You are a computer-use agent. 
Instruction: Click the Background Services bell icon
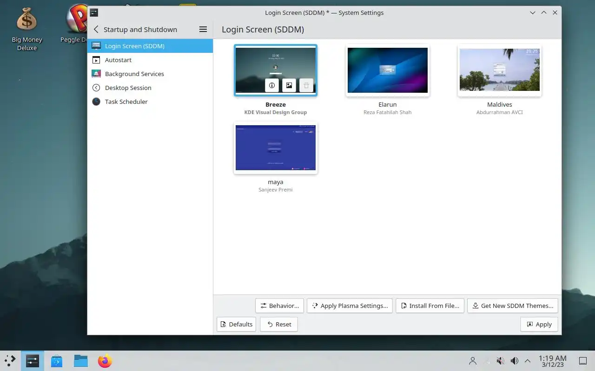[96, 74]
